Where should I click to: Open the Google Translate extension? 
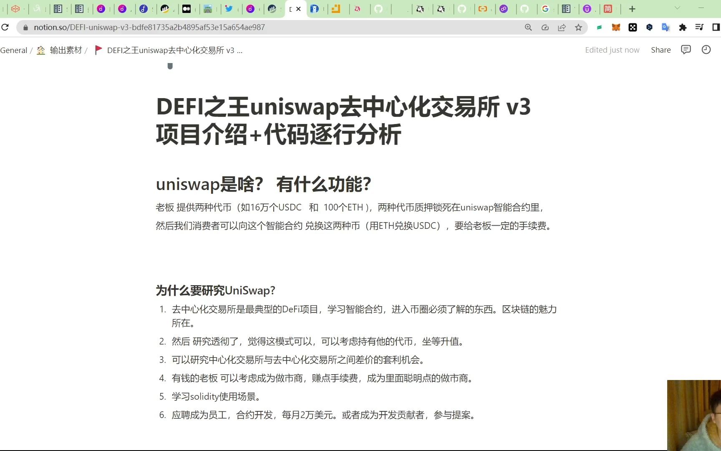[666, 27]
